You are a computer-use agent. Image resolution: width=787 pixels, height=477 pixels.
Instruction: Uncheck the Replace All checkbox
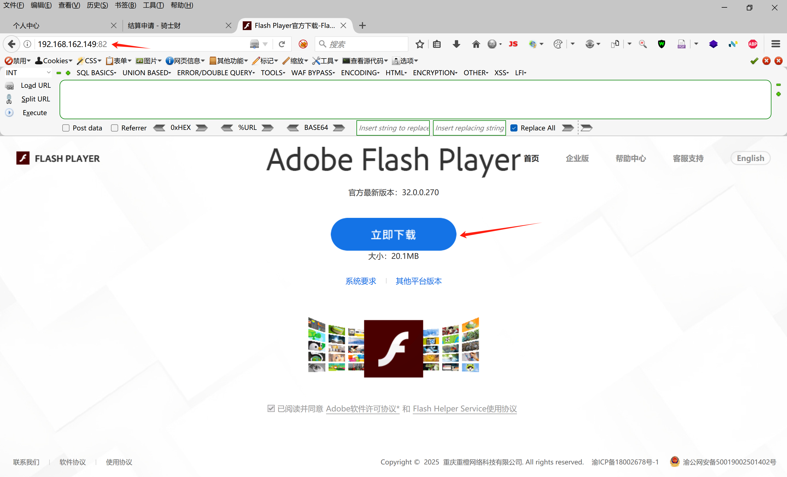pos(514,128)
